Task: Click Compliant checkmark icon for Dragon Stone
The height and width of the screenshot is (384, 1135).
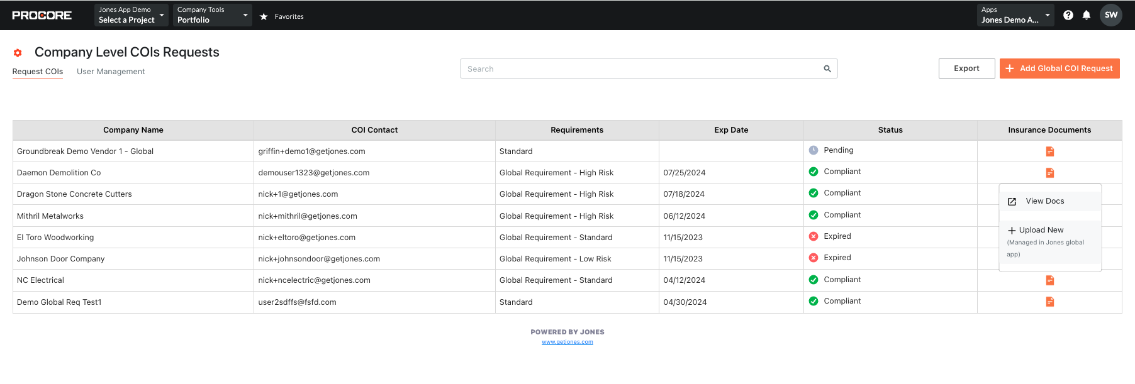Action: pyautogui.click(x=814, y=193)
